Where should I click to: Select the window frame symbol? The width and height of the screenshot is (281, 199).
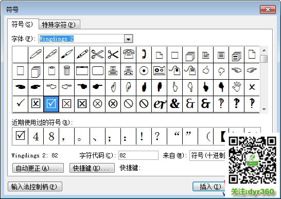pos(82,71)
